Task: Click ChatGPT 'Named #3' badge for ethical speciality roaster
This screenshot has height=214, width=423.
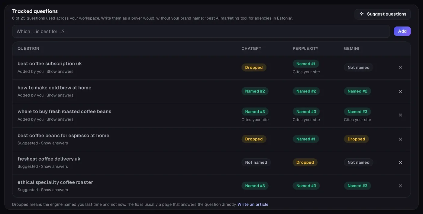Action: click(x=255, y=186)
